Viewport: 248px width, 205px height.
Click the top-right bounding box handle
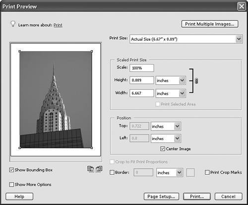[92, 51]
